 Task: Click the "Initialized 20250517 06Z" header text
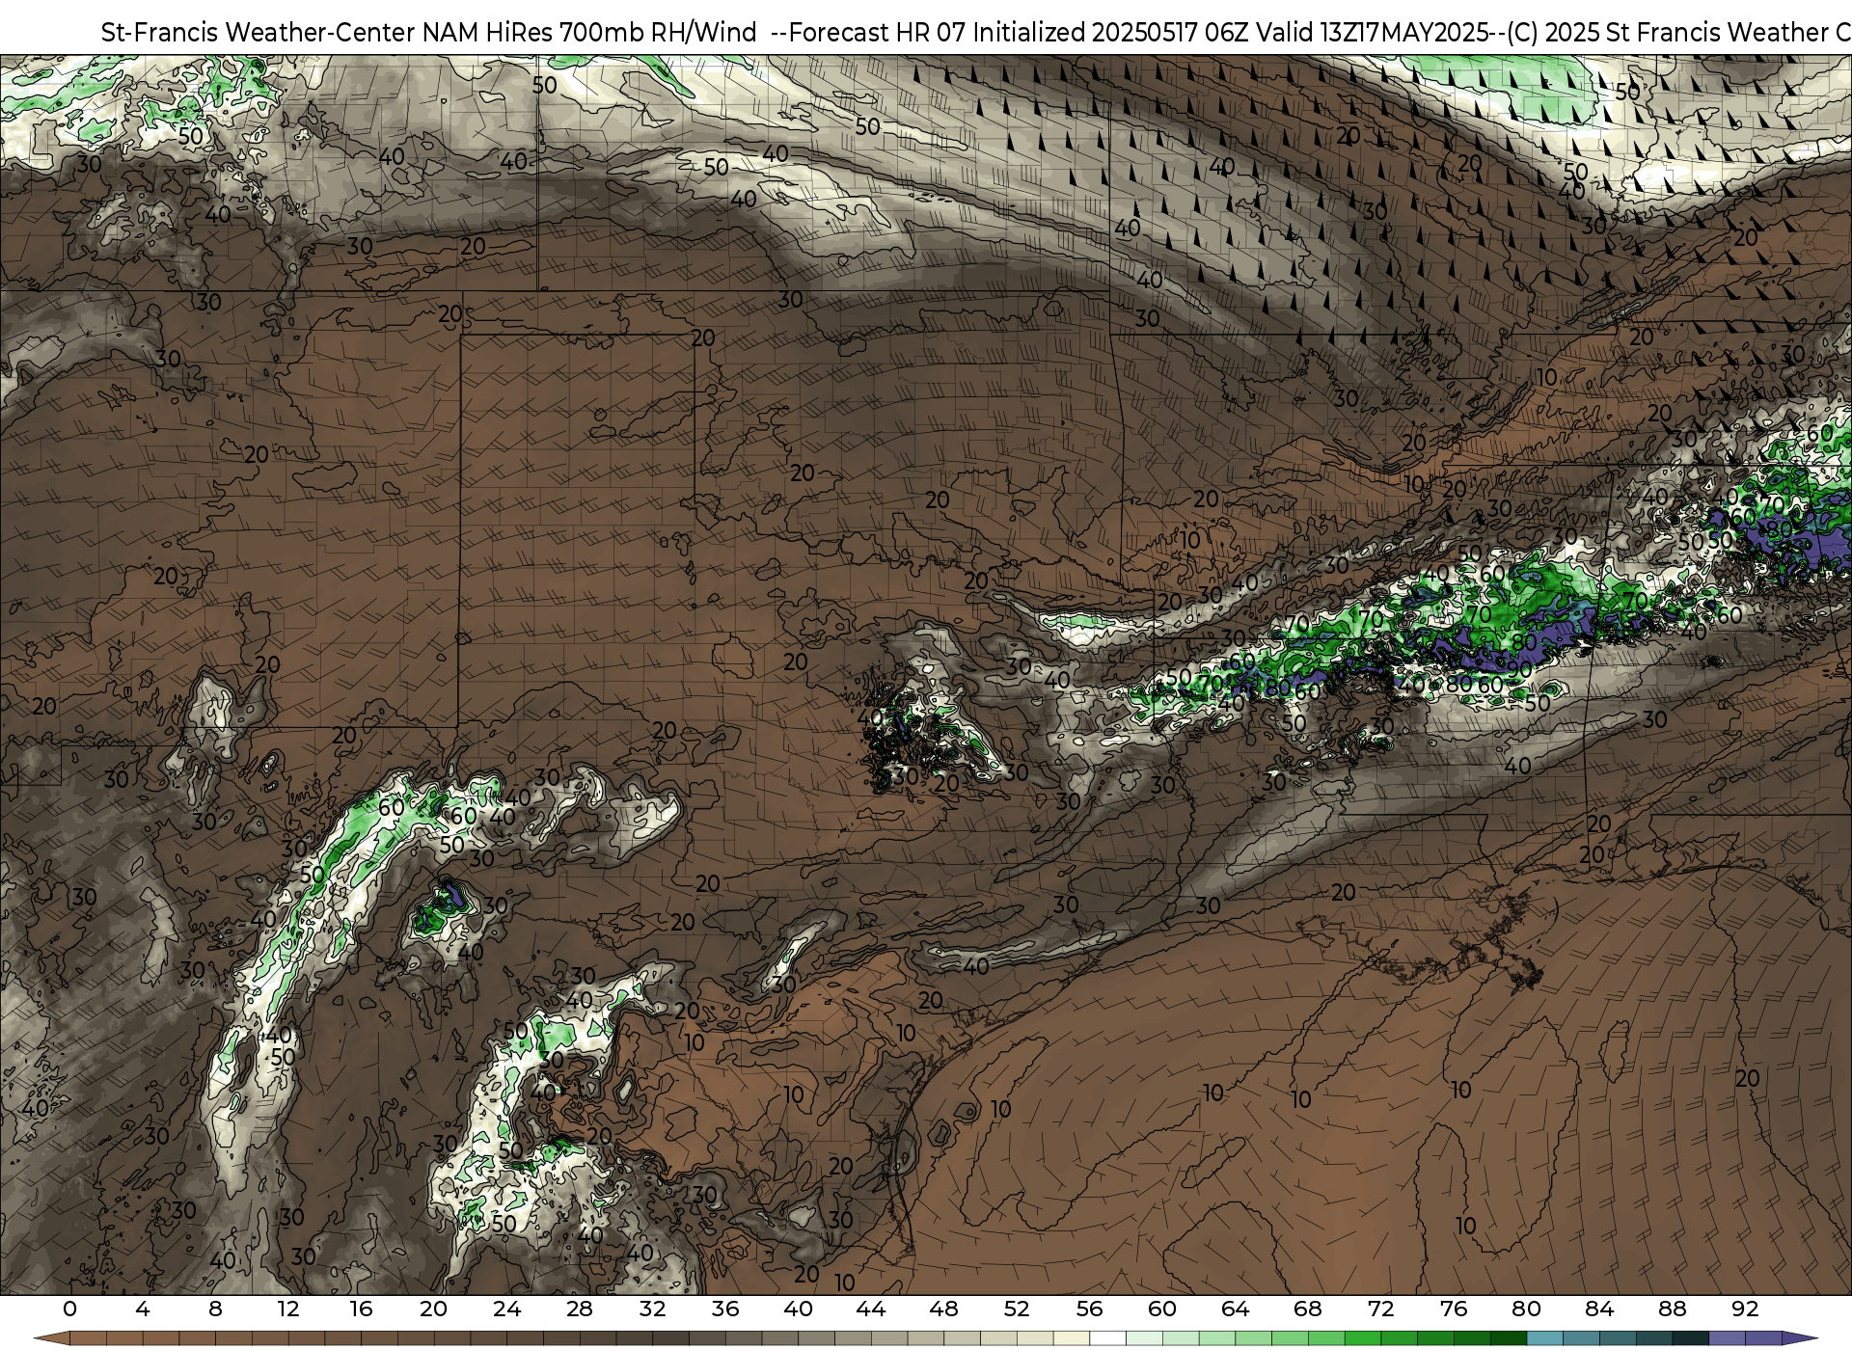coord(1110,33)
